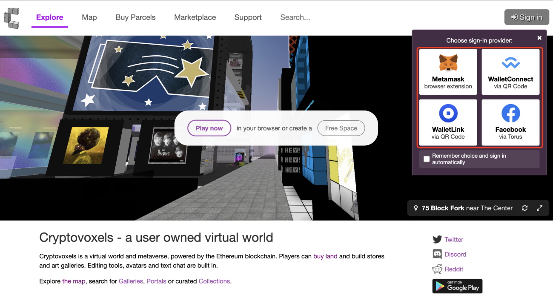Open the Galleries link
Screen dimensions: 553x306
(x=131, y=281)
